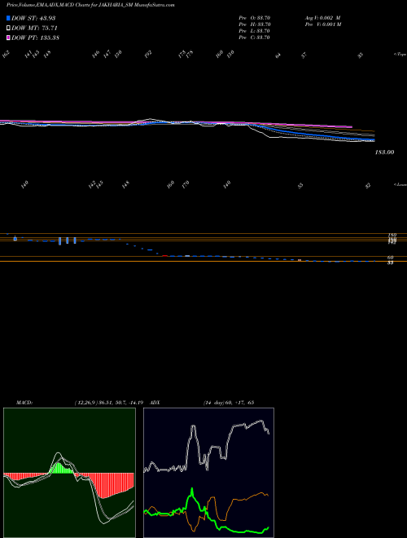Click the magenta DOW PT legend swatch
The image size is (407, 538).
coord(9,37)
